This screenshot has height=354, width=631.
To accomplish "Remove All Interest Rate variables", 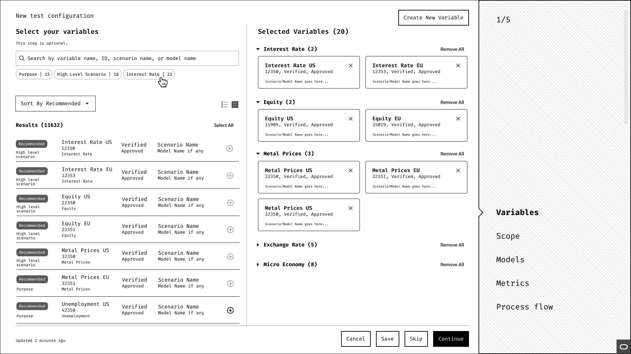I will (452, 49).
